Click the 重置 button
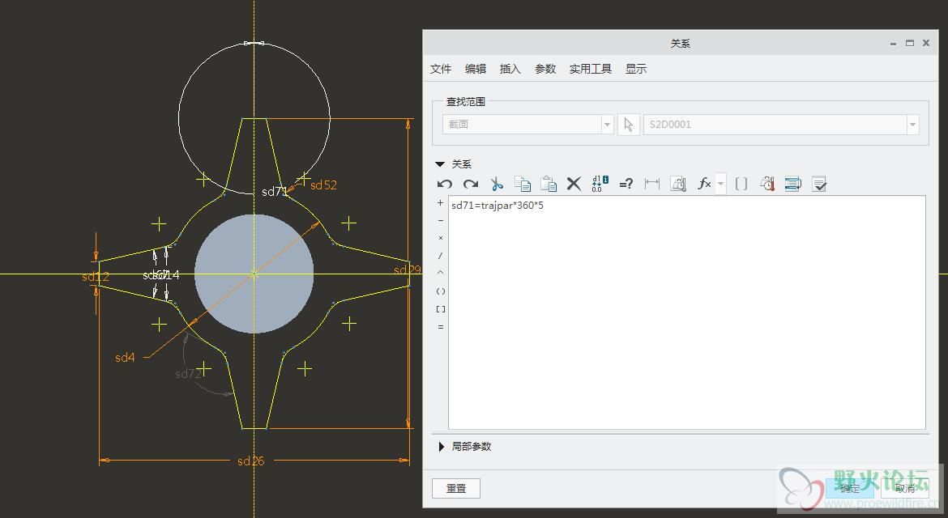Image resolution: width=948 pixels, height=518 pixels. (456, 488)
